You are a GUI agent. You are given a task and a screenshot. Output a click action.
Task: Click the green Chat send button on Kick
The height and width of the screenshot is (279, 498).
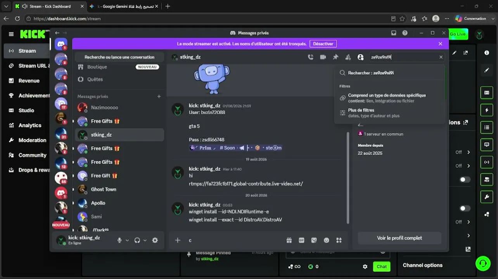click(x=382, y=267)
